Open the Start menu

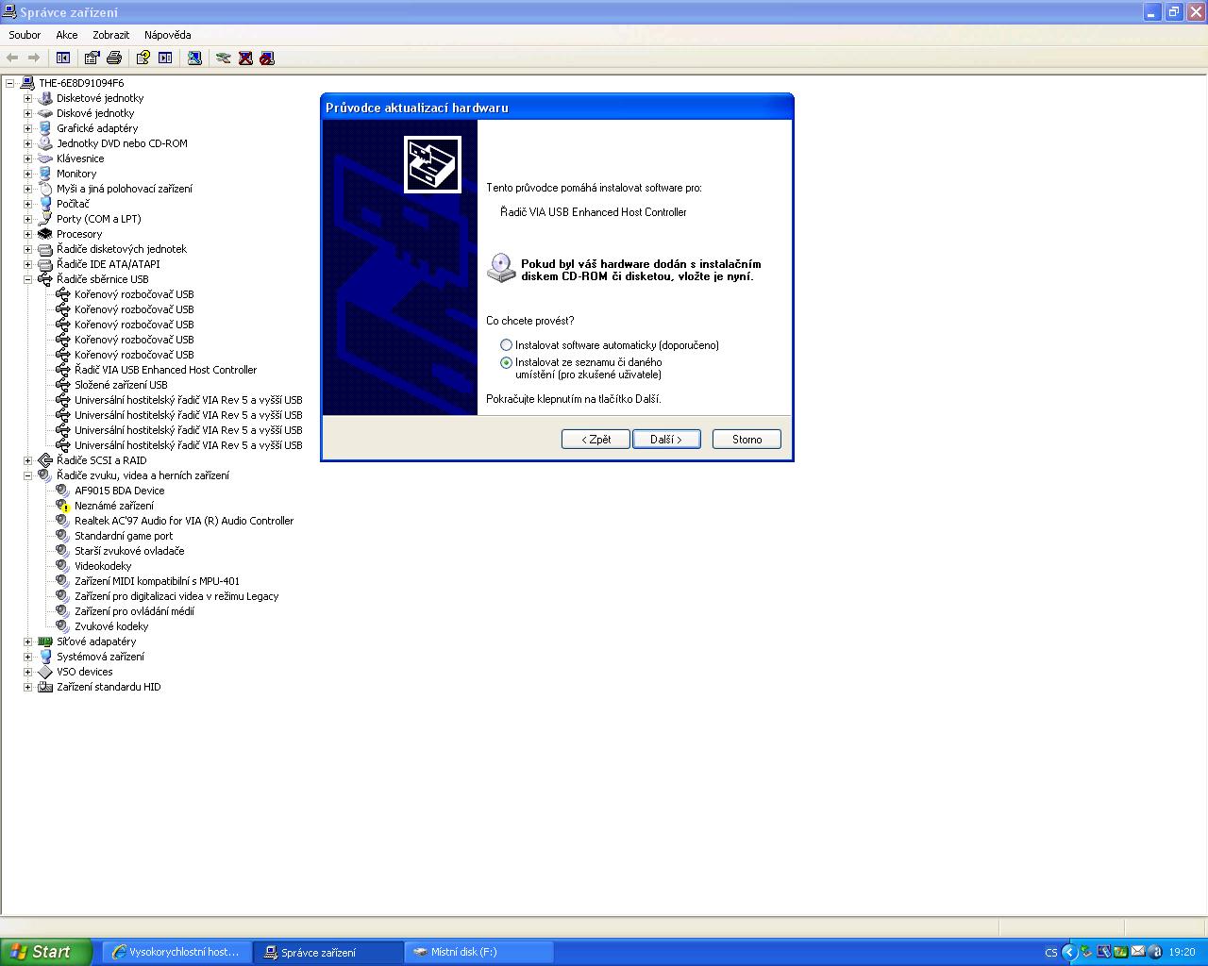coord(45,952)
